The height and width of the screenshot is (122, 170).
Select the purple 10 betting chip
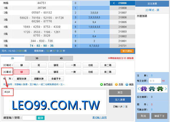[x=144, y=89]
